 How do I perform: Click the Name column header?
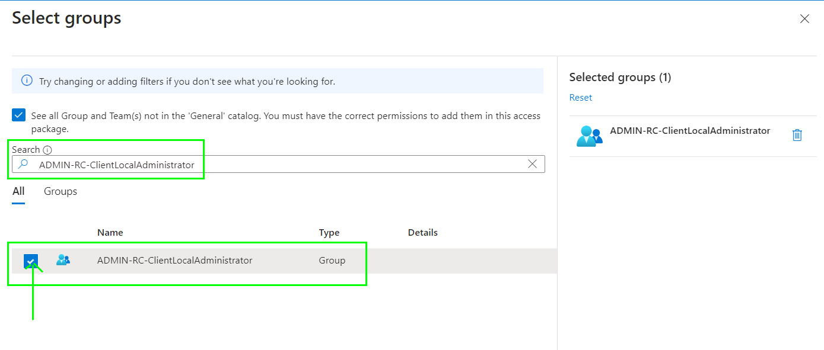coord(110,233)
